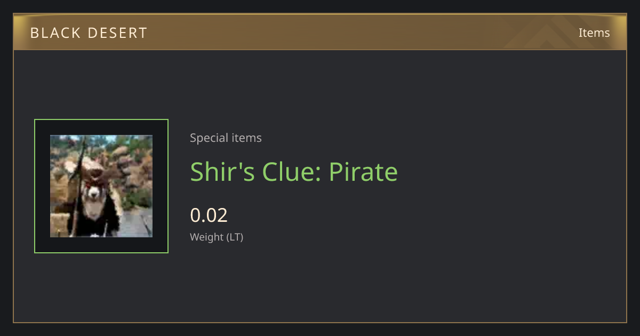Click the Weight (LT) label
The height and width of the screenshot is (336, 640).
pyautogui.click(x=217, y=237)
